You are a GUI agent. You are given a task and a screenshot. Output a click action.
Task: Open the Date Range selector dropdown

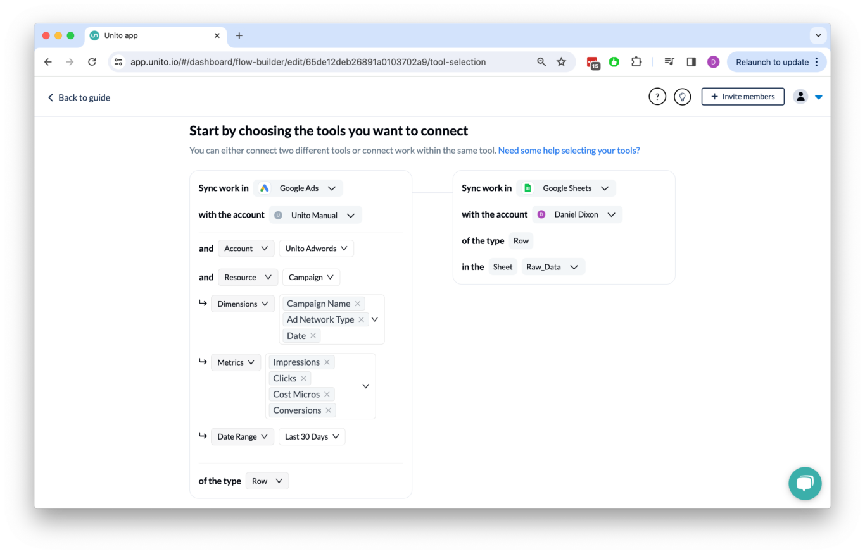pos(243,436)
